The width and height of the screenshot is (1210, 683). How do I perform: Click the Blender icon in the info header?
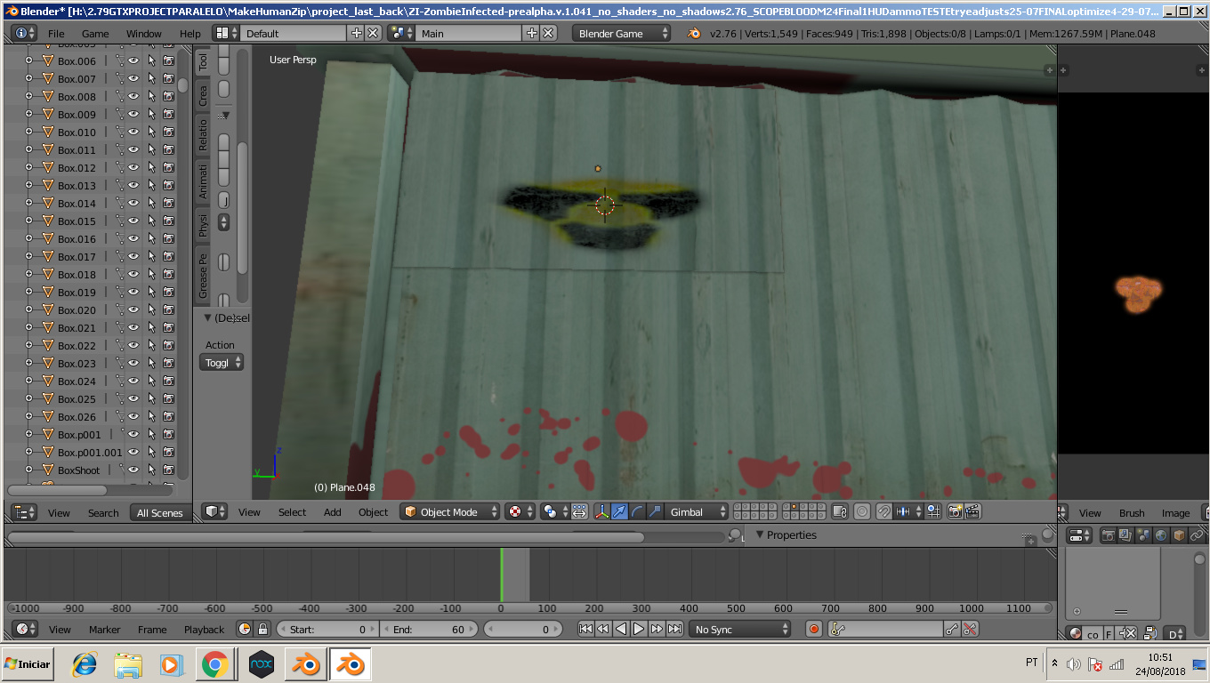click(x=694, y=33)
